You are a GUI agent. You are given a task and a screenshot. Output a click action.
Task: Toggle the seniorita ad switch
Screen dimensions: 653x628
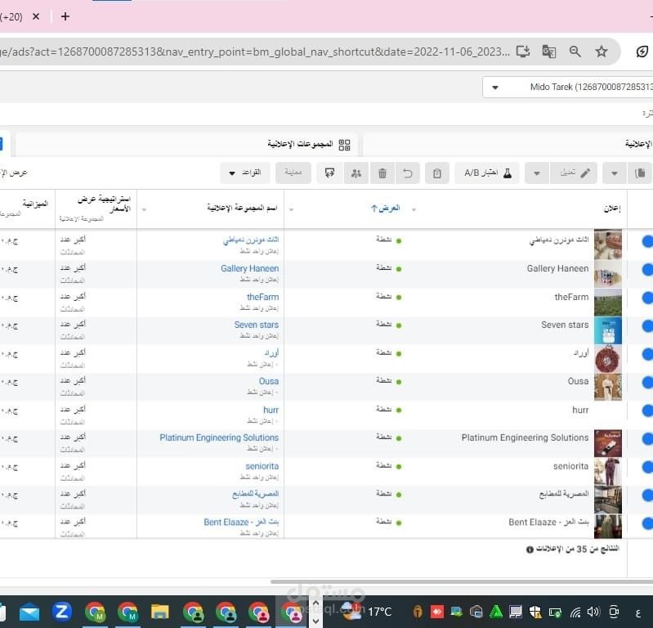pos(647,467)
